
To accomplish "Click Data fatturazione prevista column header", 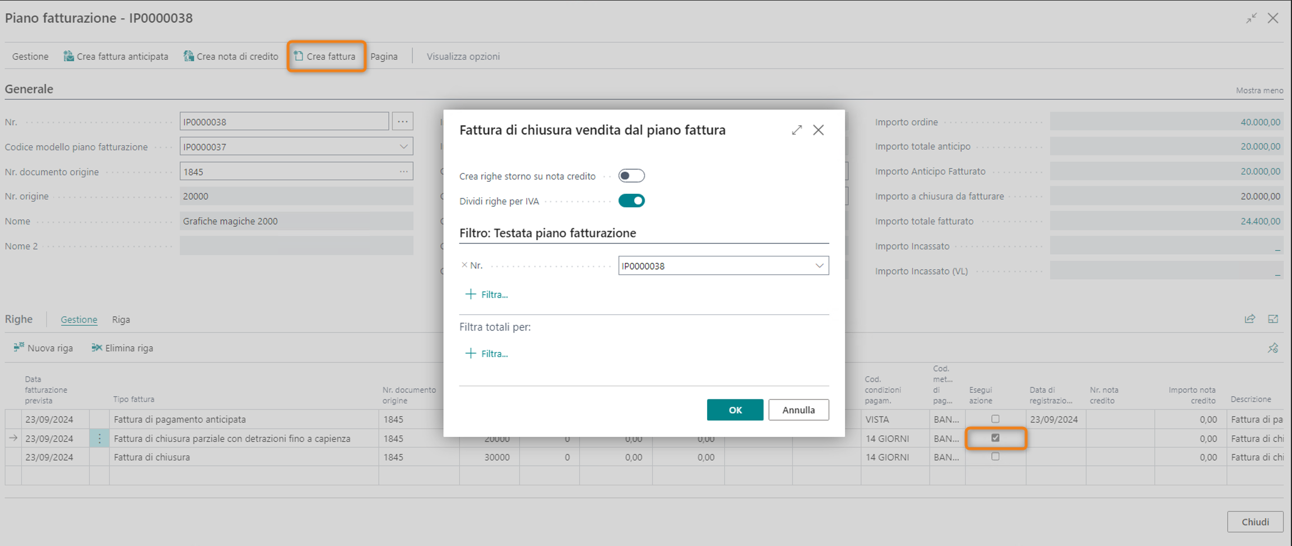I will [x=46, y=389].
